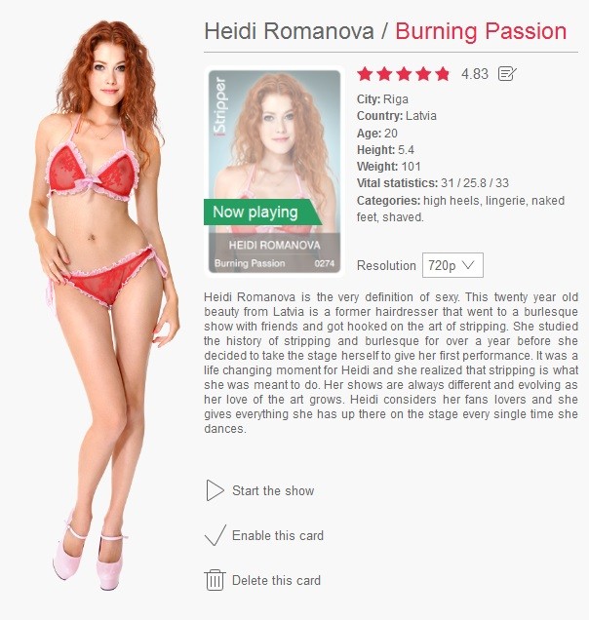589x620 pixels.
Task: Click the play triangle icon for Start the show
Action: coord(215,490)
